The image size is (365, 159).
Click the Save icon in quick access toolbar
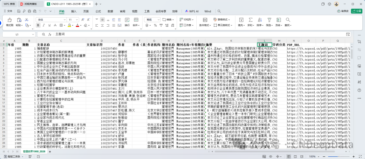click(19, 11)
